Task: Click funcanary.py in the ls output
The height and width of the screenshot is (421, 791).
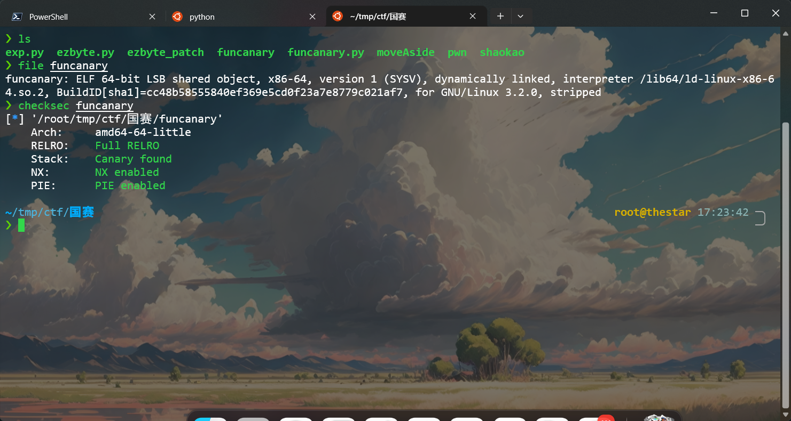Action: pyautogui.click(x=326, y=52)
